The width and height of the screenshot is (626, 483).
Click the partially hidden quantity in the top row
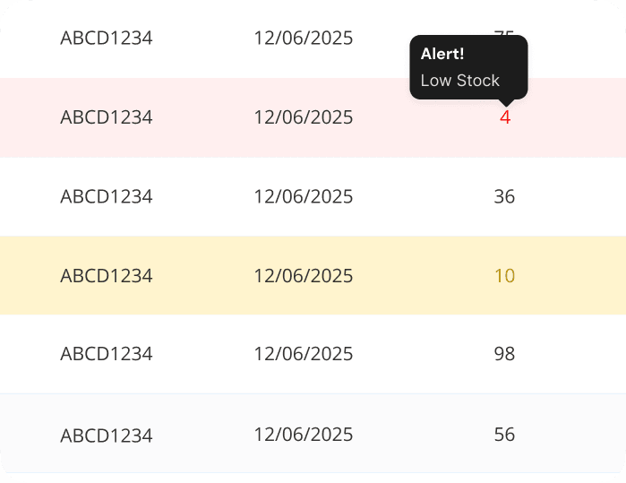pyautogui.click(x=504, y=33)
